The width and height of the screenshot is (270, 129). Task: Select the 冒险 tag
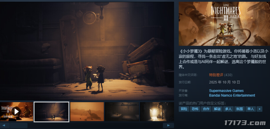pos(183,109)
